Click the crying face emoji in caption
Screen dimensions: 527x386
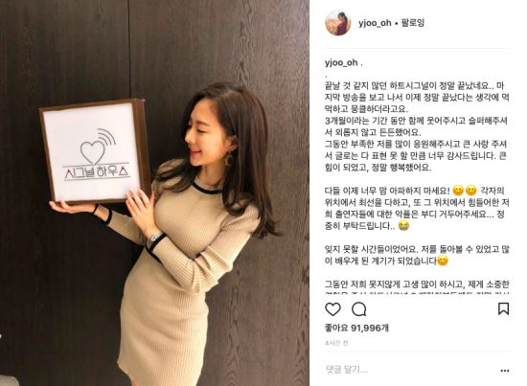(403, 225)
